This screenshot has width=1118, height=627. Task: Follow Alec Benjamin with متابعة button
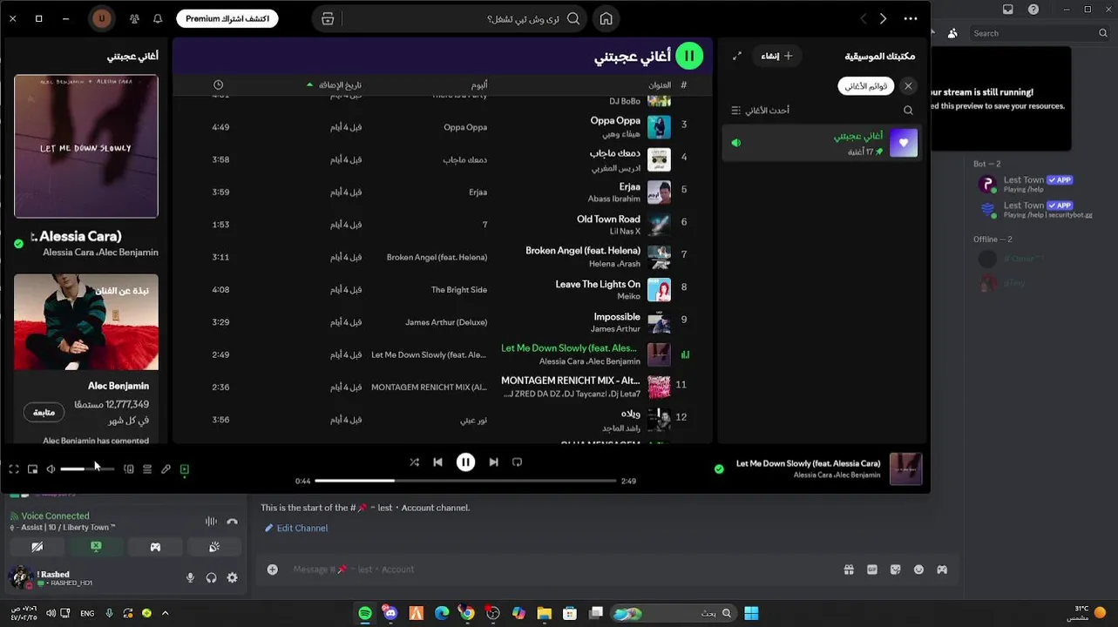(x=44, y=412)
